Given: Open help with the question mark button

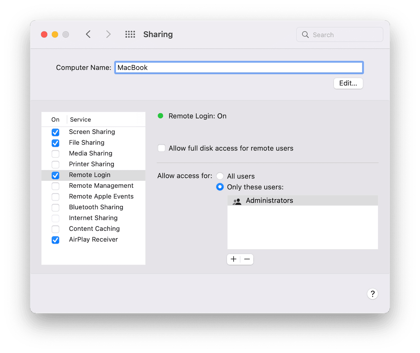Looking at the screenshot, I should 372,294.
